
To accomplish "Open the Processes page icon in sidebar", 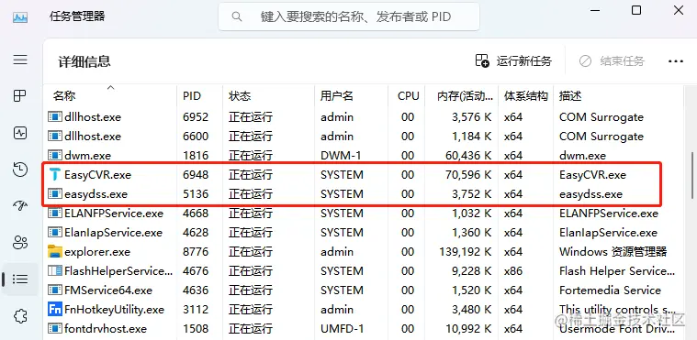I will click(x=20, y=96).
